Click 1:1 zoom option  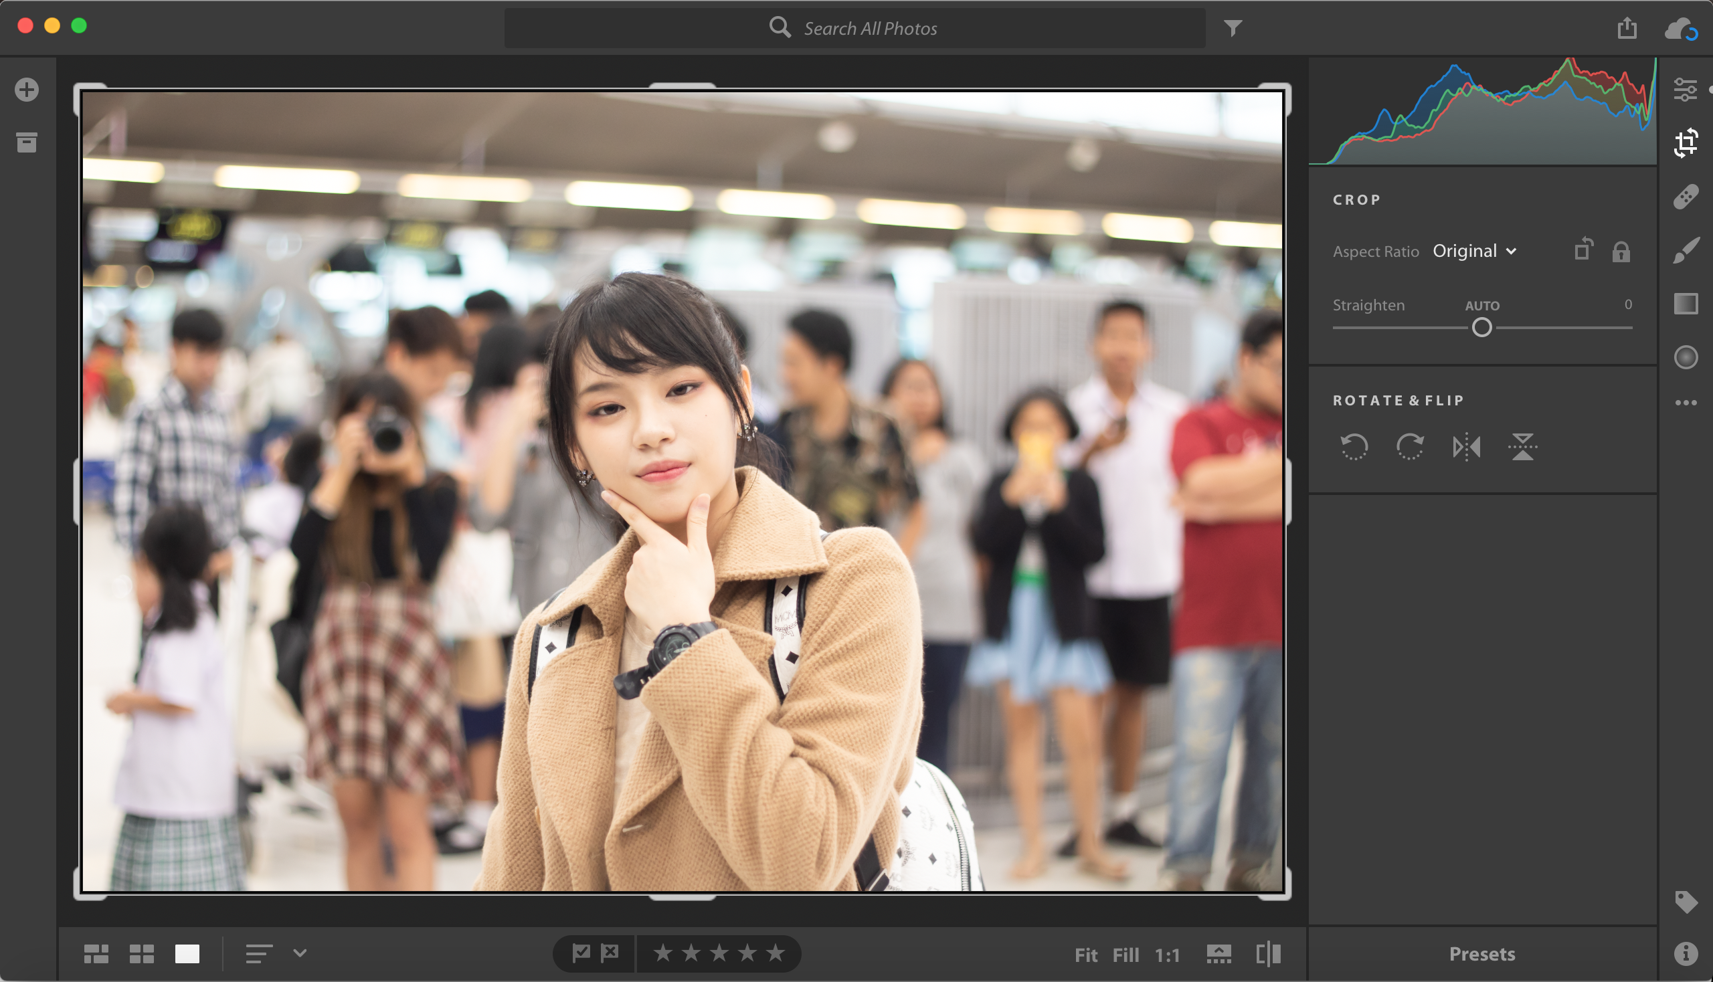1167,955
